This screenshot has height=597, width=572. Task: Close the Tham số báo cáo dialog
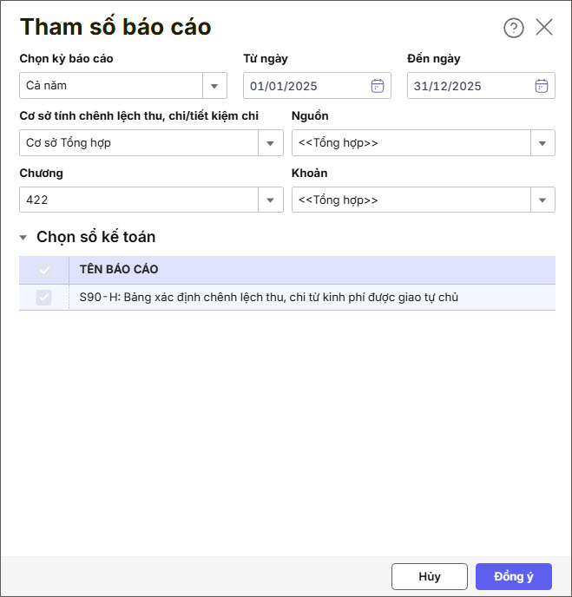click(x=544, y=28)
